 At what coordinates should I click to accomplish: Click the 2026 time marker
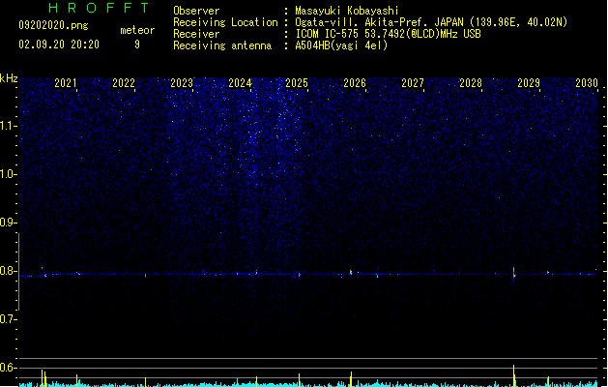(355, 83)
